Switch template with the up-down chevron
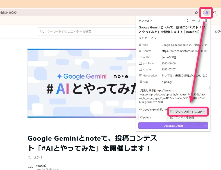 (x=187, y=21)
